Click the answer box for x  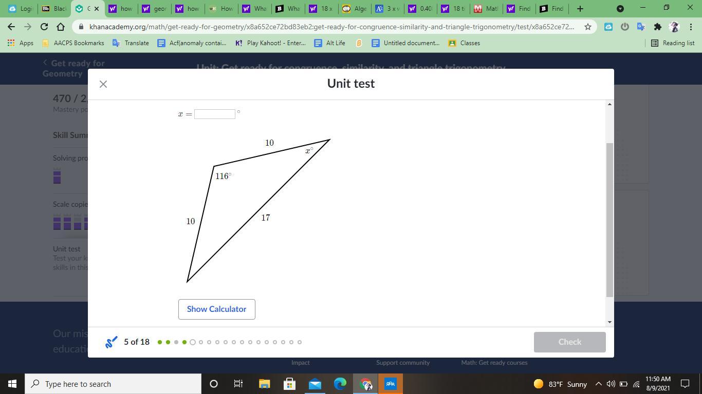point(215,114)
